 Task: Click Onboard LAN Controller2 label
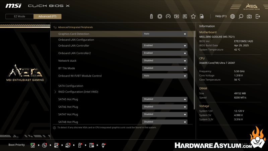(x=74, y=53)
